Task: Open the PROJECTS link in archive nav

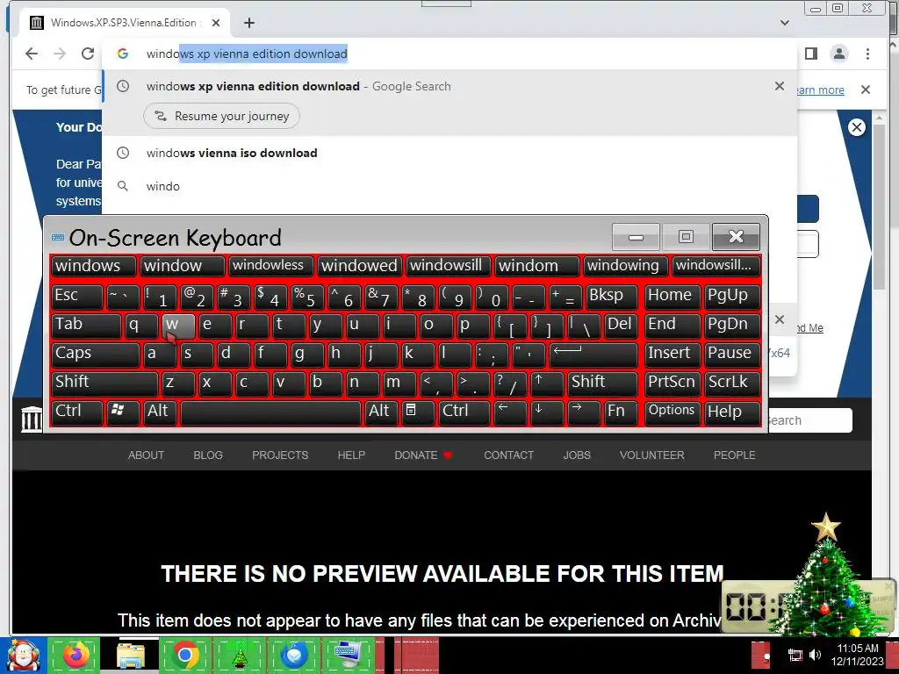Action: (280, 455)
